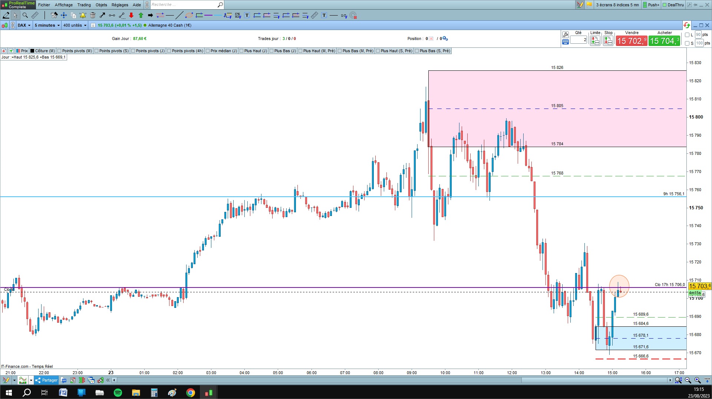
Task: Click the Recherche search field
Action: (x=184, y=5)
